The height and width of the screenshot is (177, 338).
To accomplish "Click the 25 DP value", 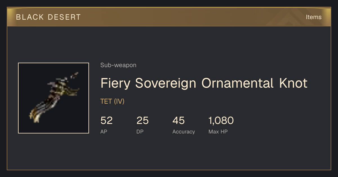I will tap(143, 121).
